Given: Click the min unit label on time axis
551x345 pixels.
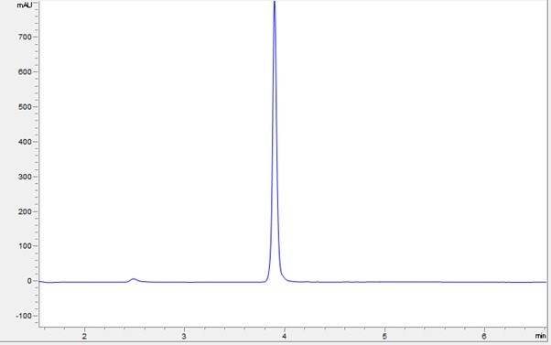Looking at the screenshot, I should (x=540, y=336).
